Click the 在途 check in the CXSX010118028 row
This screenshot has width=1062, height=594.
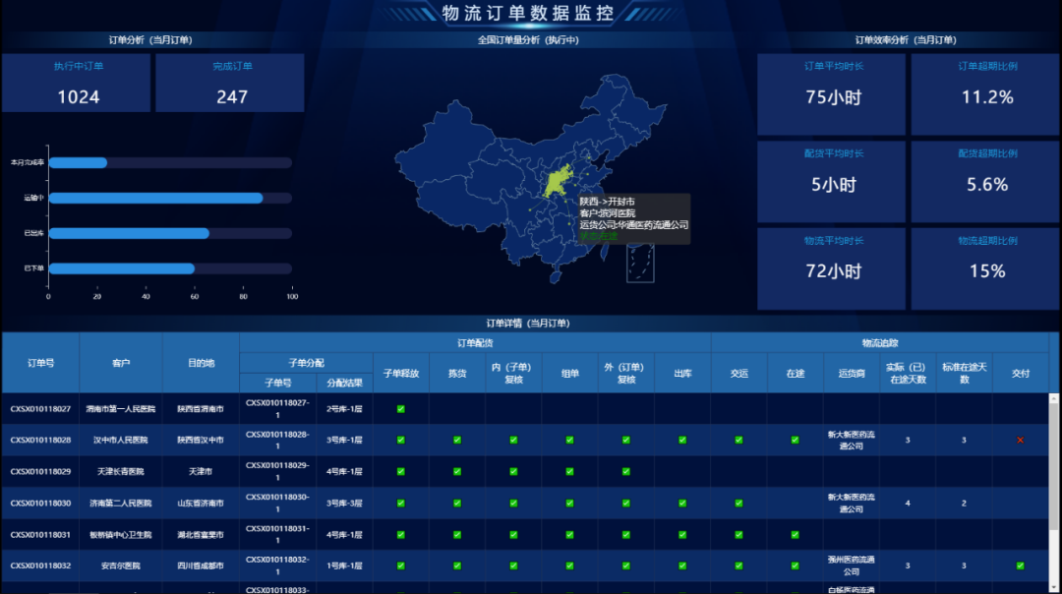pos(795,441)
